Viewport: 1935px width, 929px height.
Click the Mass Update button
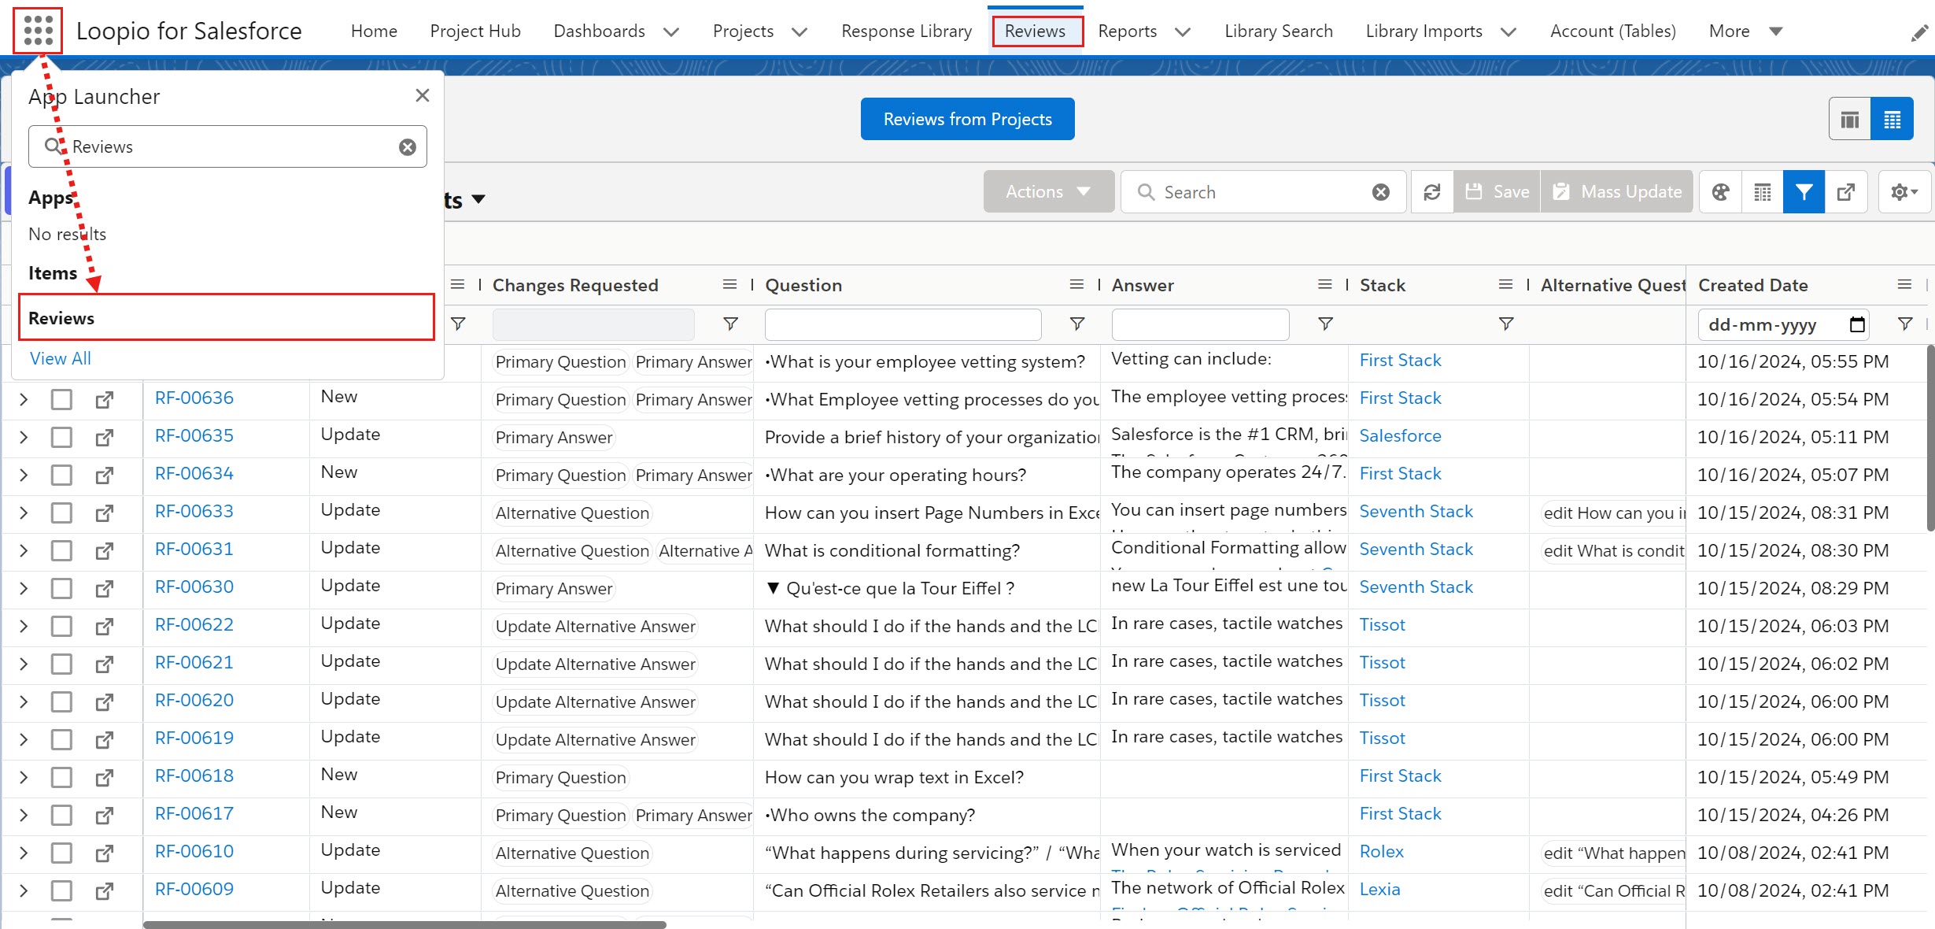coord(1617,192)
